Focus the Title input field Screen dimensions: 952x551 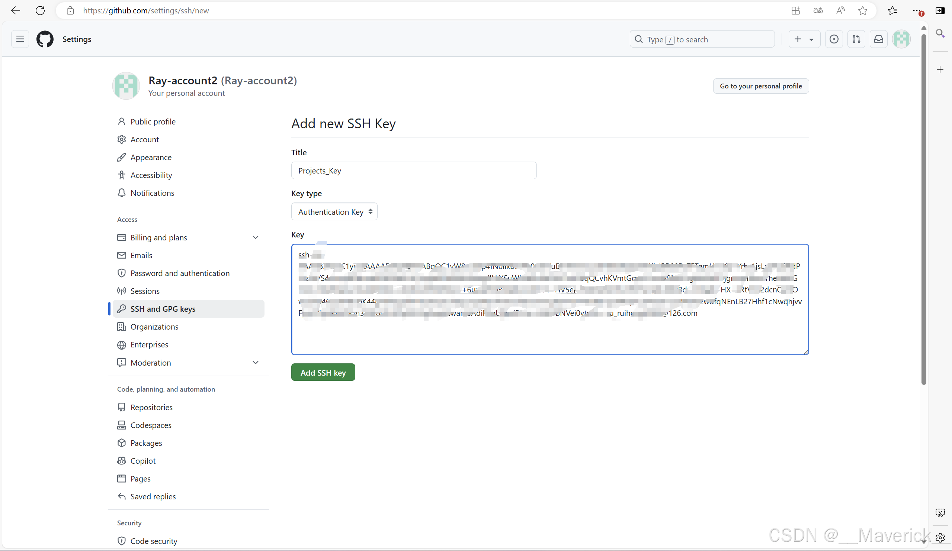pyautogui.click(x=414, y=171)
